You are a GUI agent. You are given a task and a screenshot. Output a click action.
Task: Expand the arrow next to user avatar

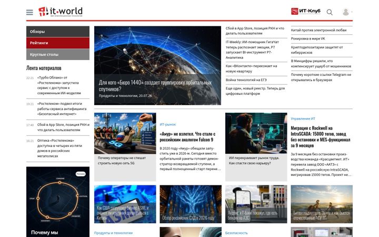coord(352,12)
